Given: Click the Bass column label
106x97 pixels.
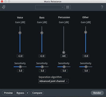Looking at the screenshot, I should coord(42,17).
